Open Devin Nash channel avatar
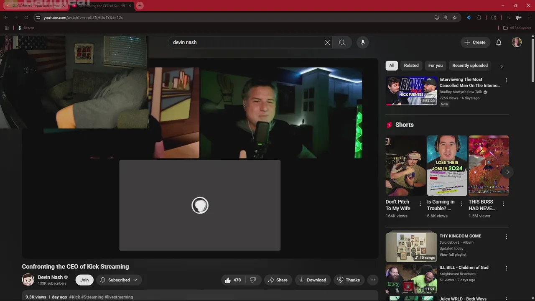The image size is (535, 301). click(x=28, y=280)
